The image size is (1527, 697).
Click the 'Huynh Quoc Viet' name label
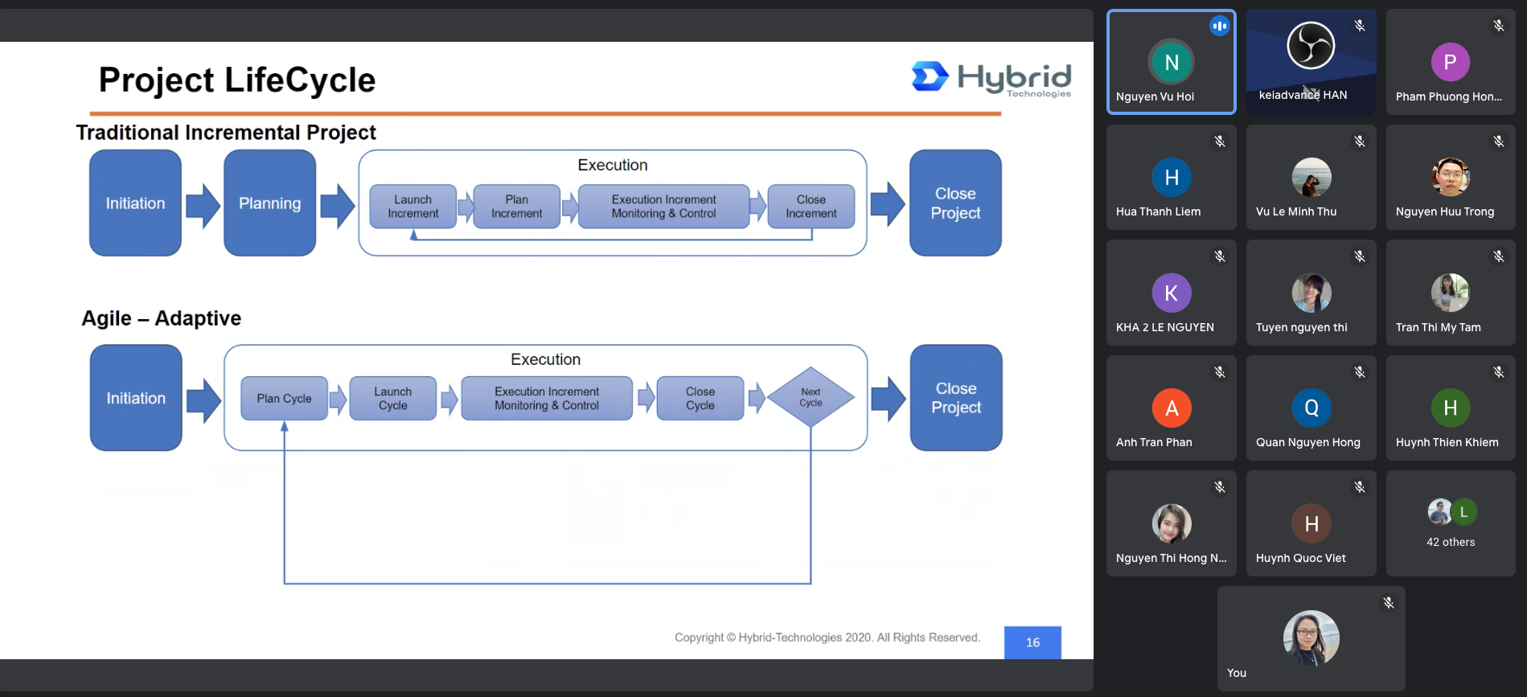tap(1300, 558)
